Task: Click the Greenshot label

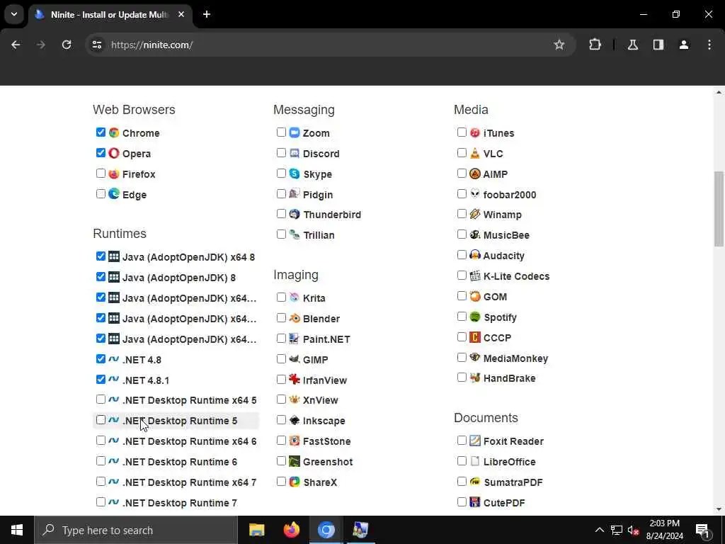Action: coord(328,462)
